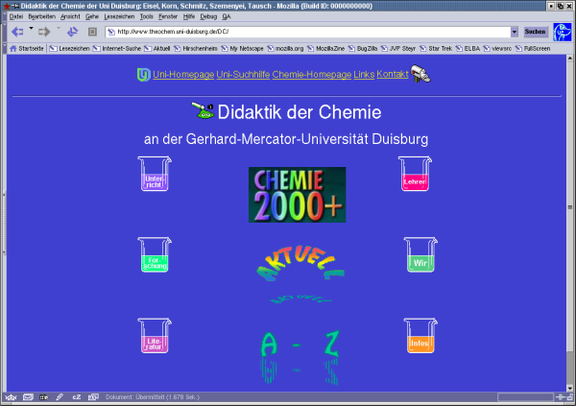
Task: Open the mozilla.org bookmark
Action: [x=285, y=49]
